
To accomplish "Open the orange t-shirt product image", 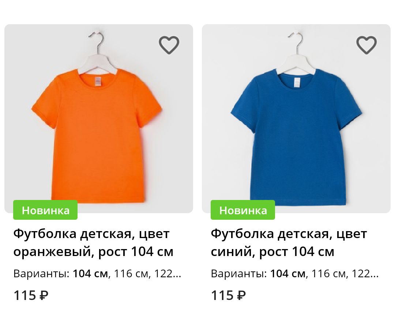I will tap(99, 119).
